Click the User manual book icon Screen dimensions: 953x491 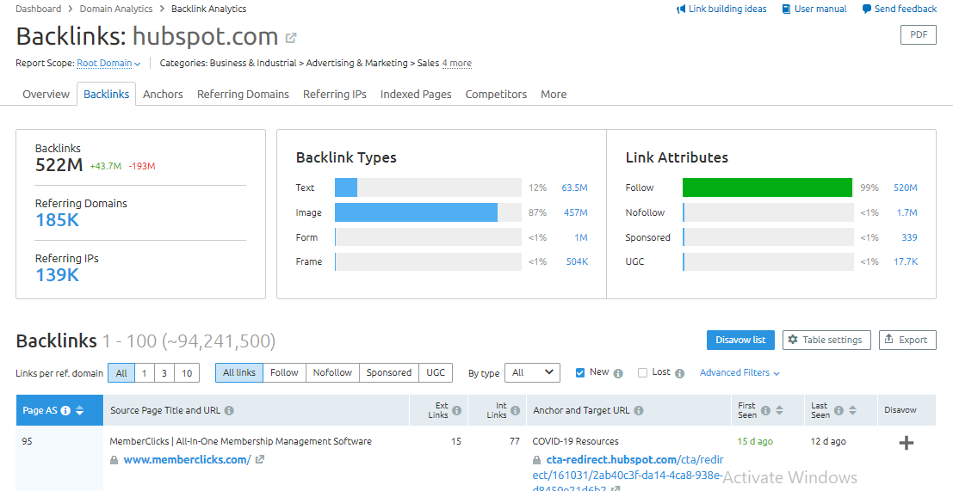pos(787,9)
